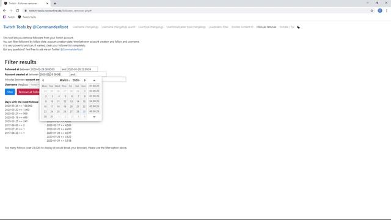
Task: Open Chrome profile avatar
Action: click(380, 11)
